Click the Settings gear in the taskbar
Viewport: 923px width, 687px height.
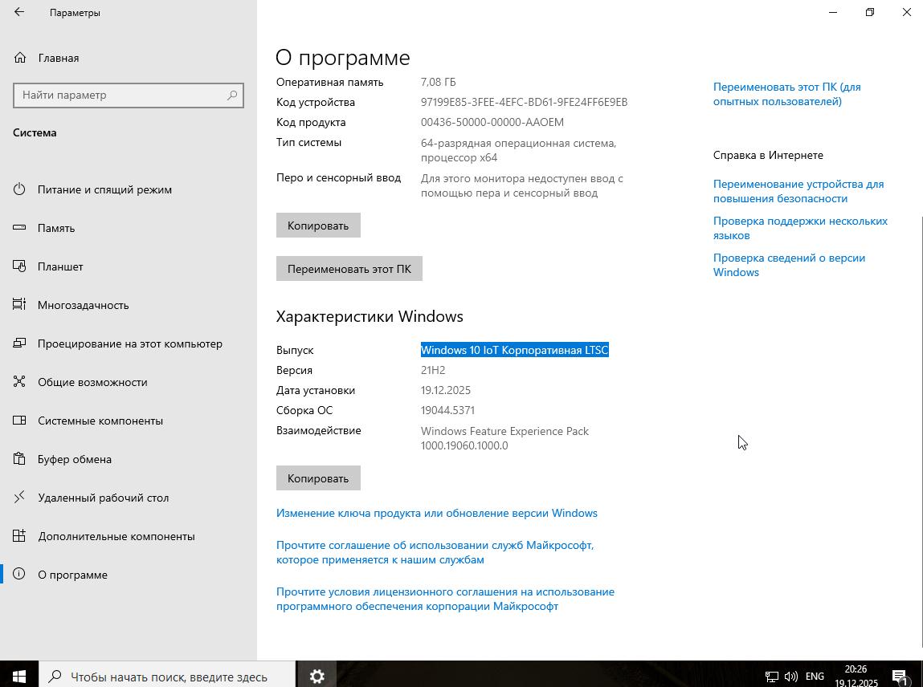tap(317, 675)
